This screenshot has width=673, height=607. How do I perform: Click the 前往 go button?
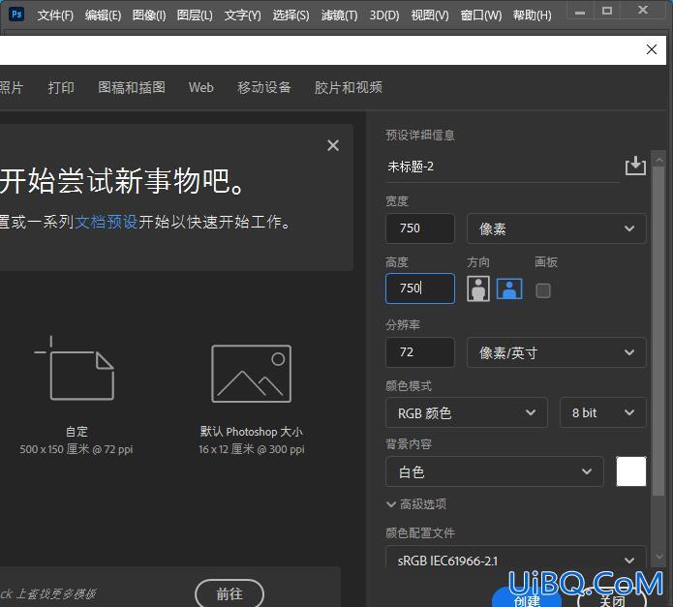[229, 593]
